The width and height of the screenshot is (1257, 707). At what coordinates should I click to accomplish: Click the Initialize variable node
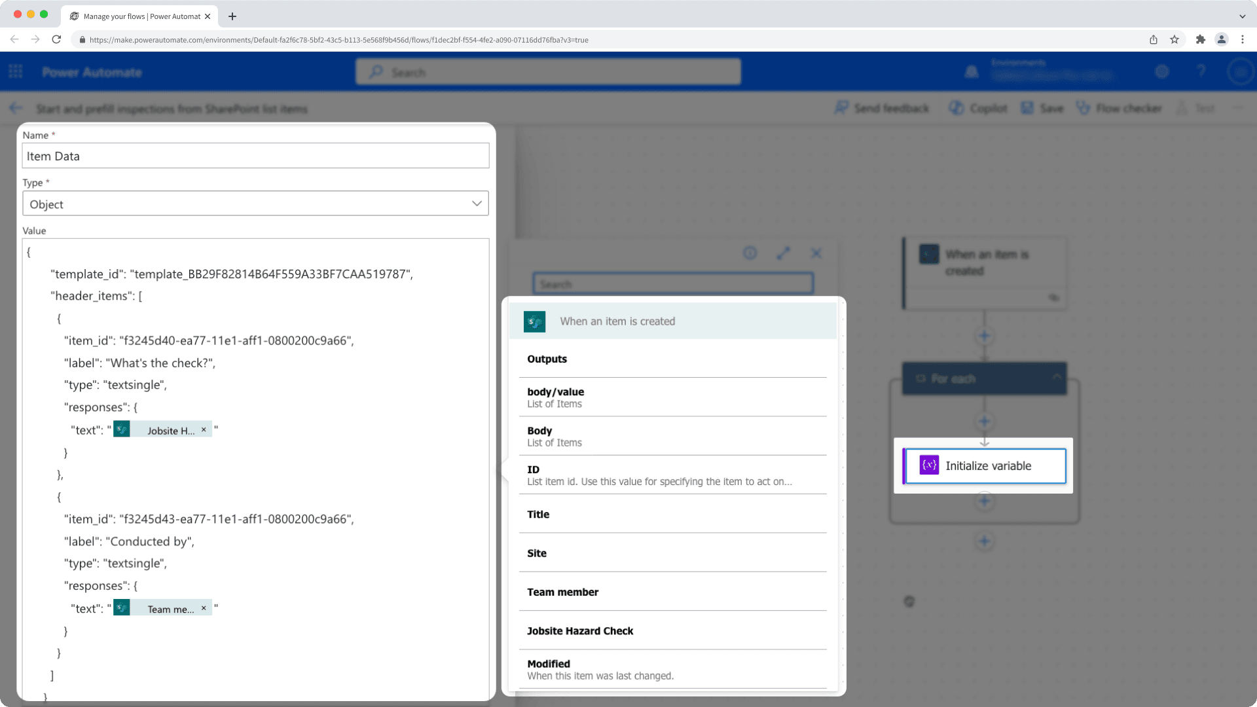click(x=983, y=465)
